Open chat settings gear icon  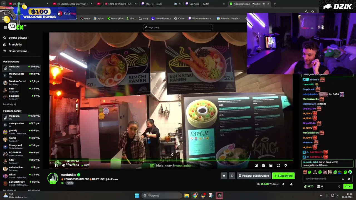coord(339,186)
